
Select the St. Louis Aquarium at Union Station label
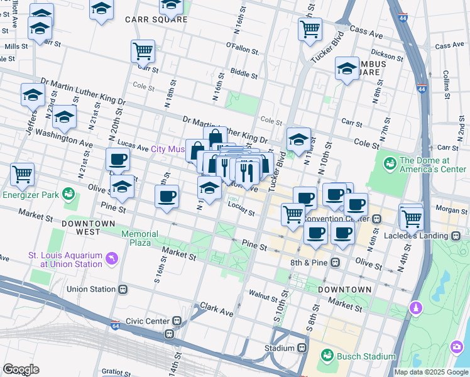click(x=65, y=260)
